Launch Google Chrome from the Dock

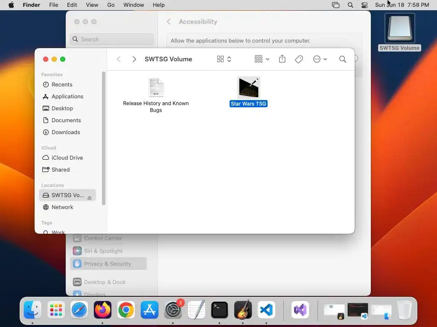coord(126,310)
